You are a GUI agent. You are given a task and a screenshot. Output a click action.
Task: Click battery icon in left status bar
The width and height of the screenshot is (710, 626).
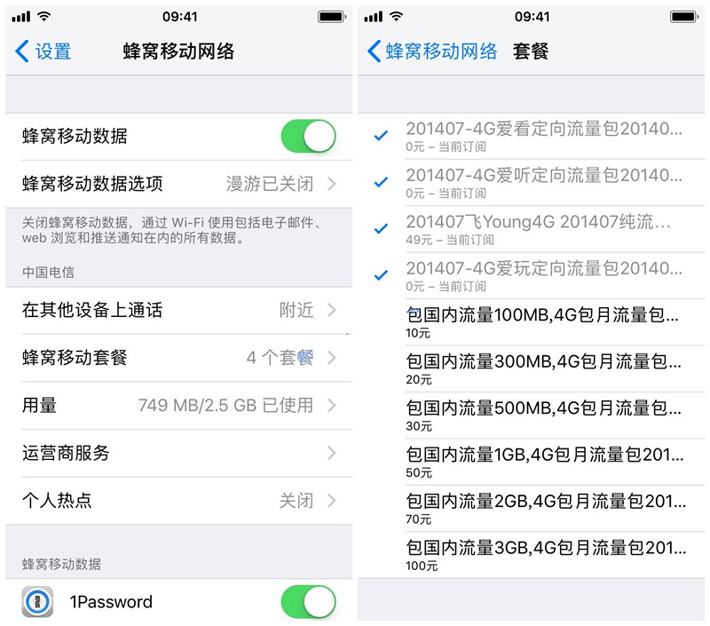pyautogui.click(x=332, y=17)
